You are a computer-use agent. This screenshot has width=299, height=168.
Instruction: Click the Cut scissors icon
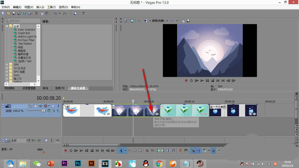[36, 13]
